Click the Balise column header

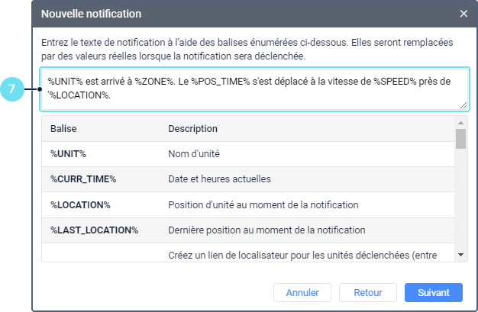[x=63, y=128]
